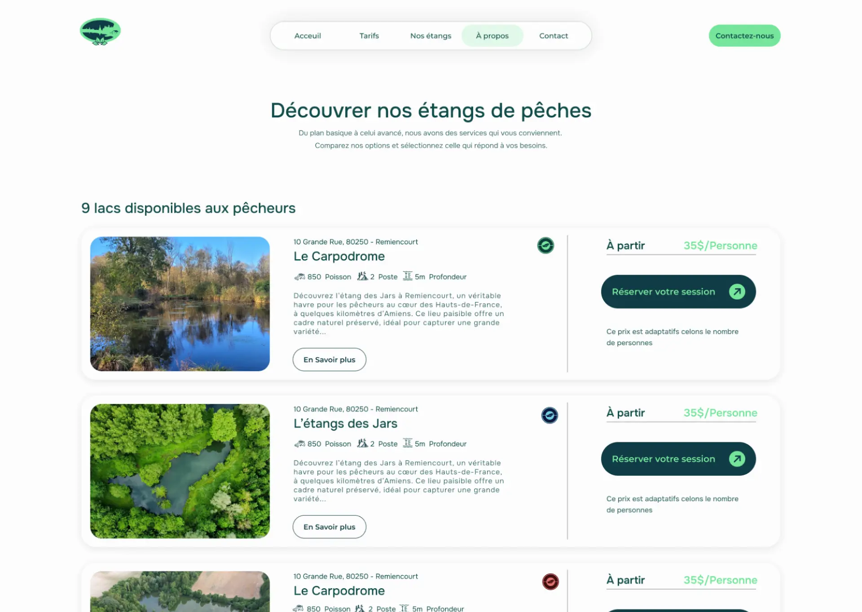Image resolution: width=862 pixels, height=612 pixels.
Task: Open the Tarifs navigation tab
Action: pyautogui.click(x=369, y=36)
